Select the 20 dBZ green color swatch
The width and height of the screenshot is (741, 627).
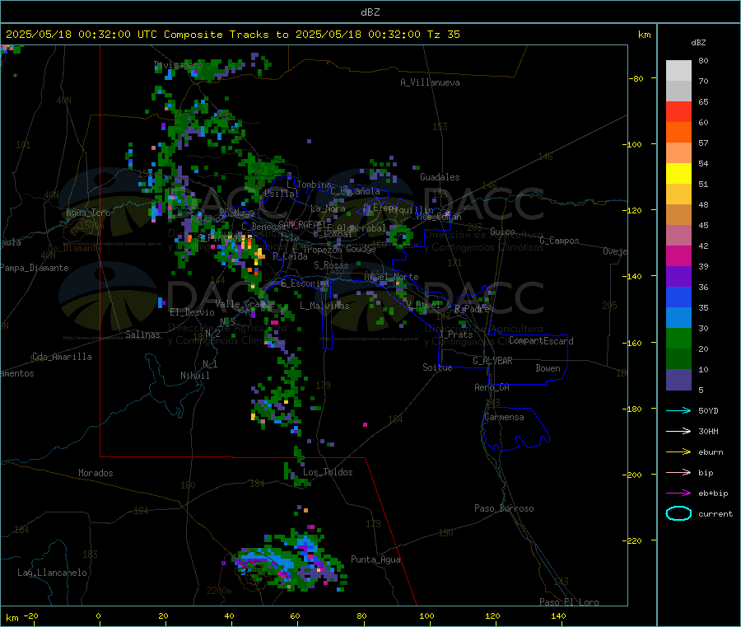pyautogui.click(x=678, y=338)
